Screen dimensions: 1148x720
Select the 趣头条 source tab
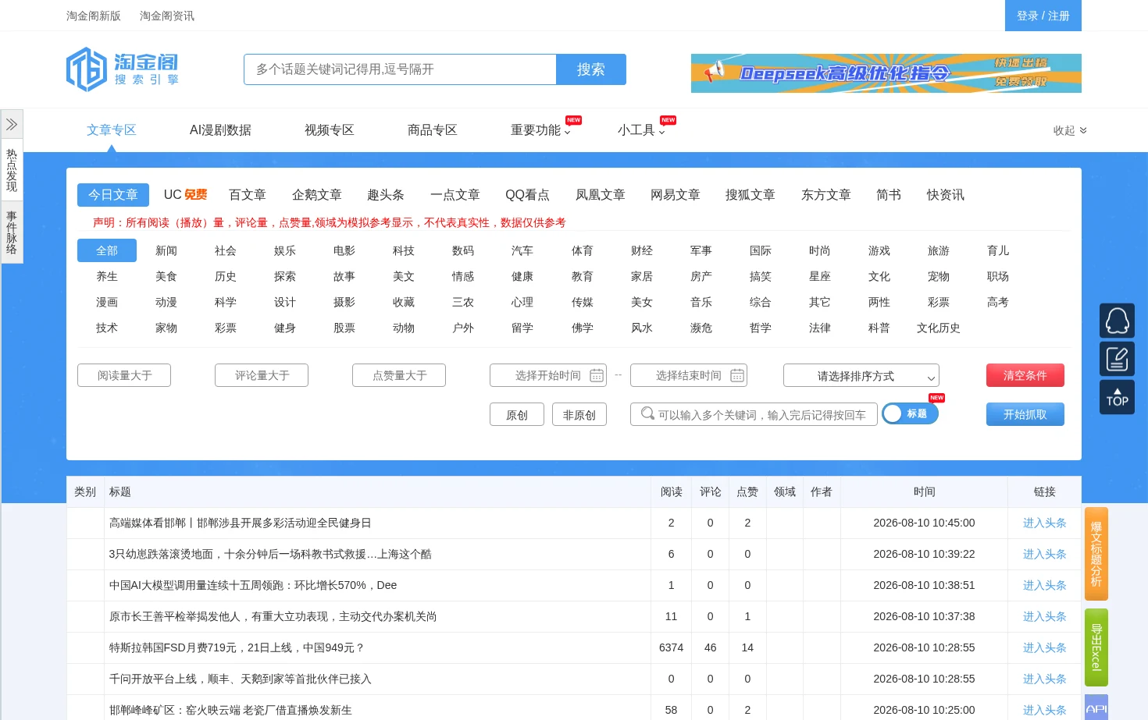(386, 195)
